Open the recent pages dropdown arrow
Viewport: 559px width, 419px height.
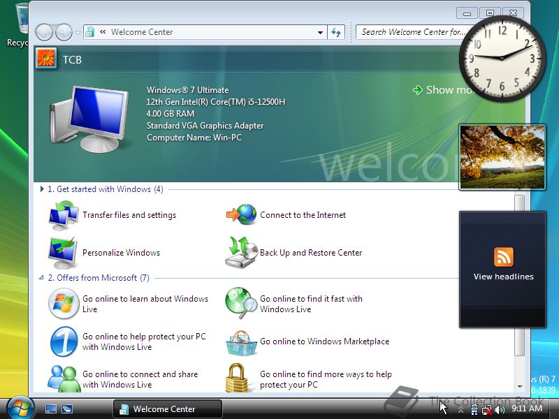coord(78,33)
